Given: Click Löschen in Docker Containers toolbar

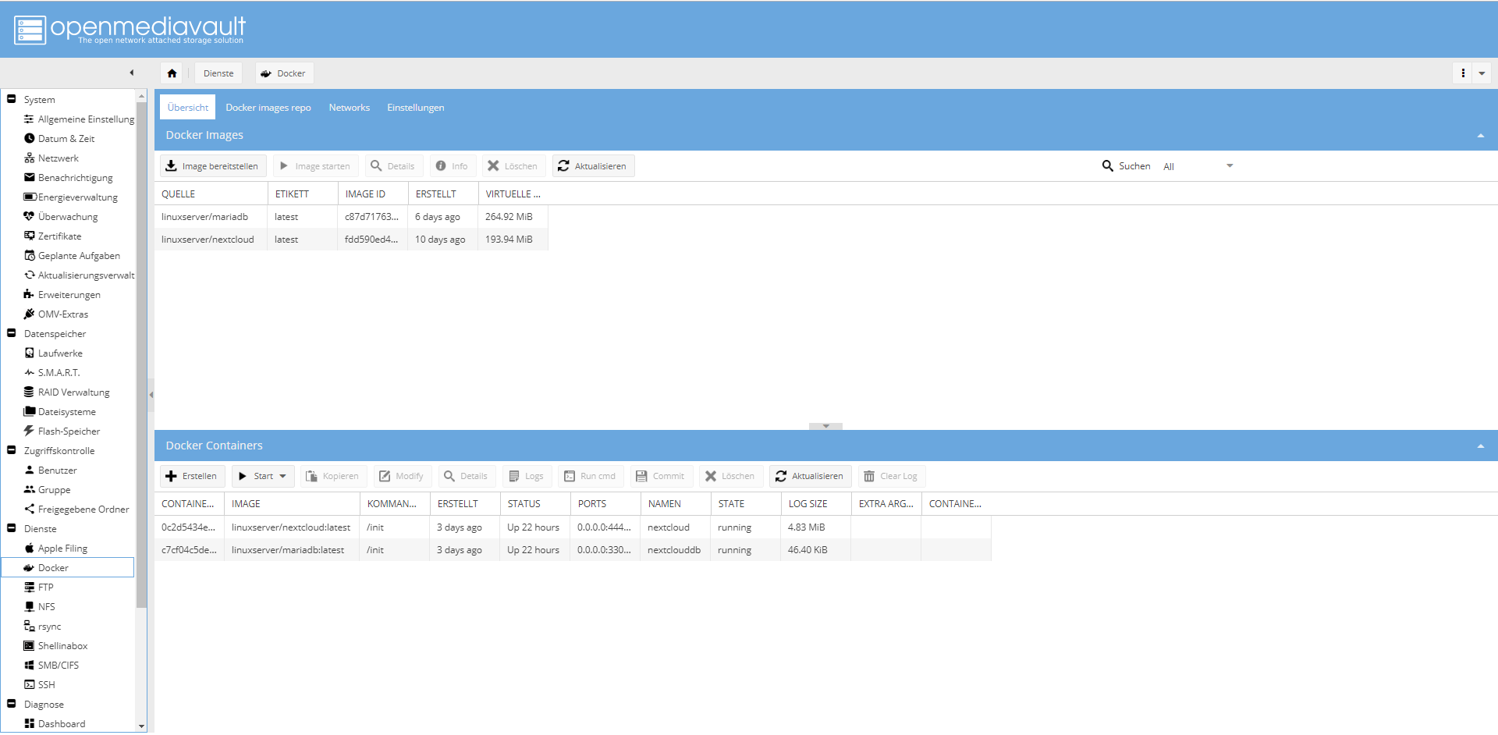Looking at the screenshot, I should tap(730, 476).
